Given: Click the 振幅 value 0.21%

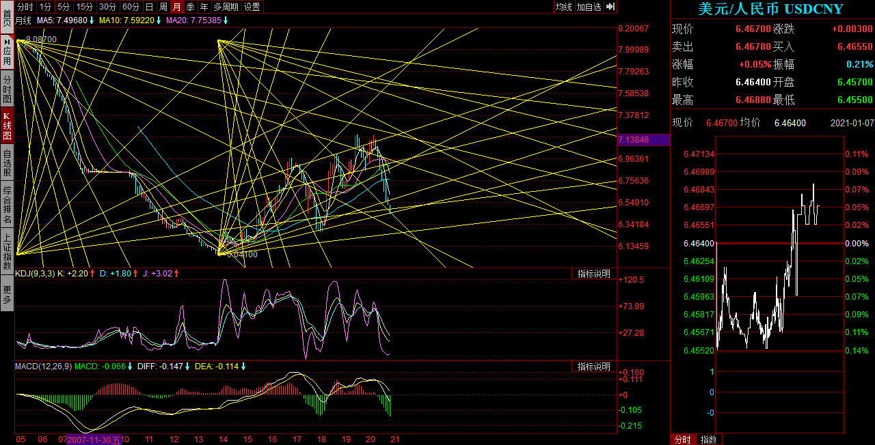Looking at the screenshot, I should tap(859, 64).
